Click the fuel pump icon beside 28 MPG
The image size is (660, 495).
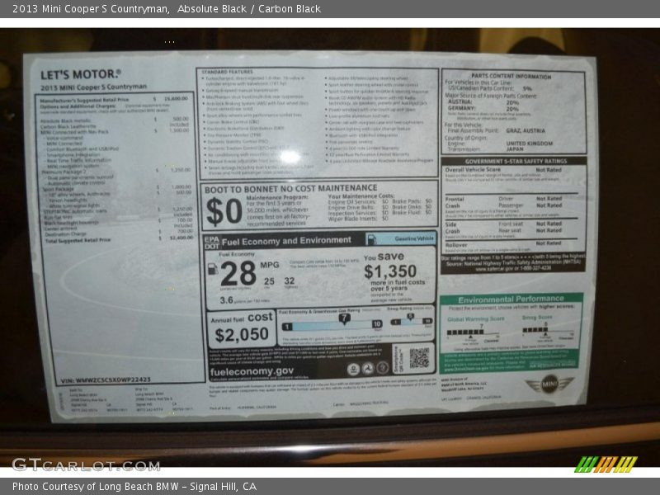click(213, 268)
